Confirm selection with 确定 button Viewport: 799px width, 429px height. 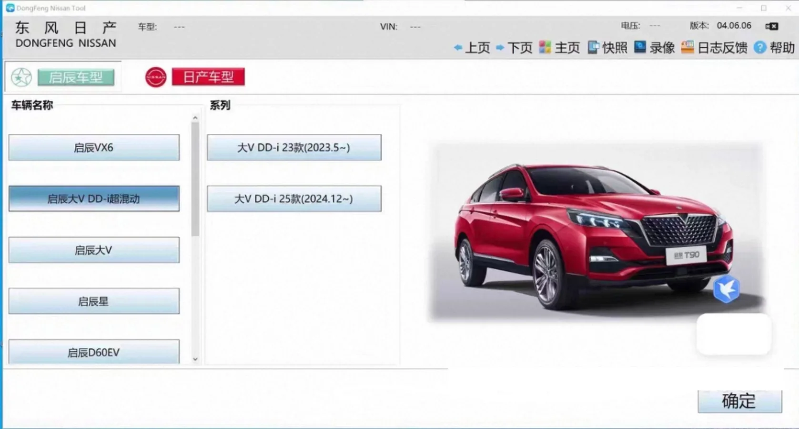coord(739,401)
